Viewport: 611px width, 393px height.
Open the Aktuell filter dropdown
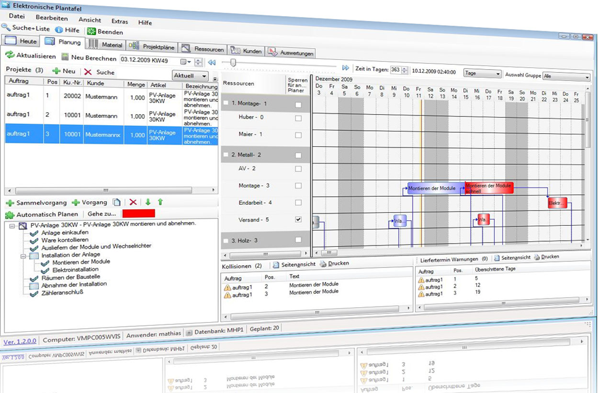pos(190,75)
